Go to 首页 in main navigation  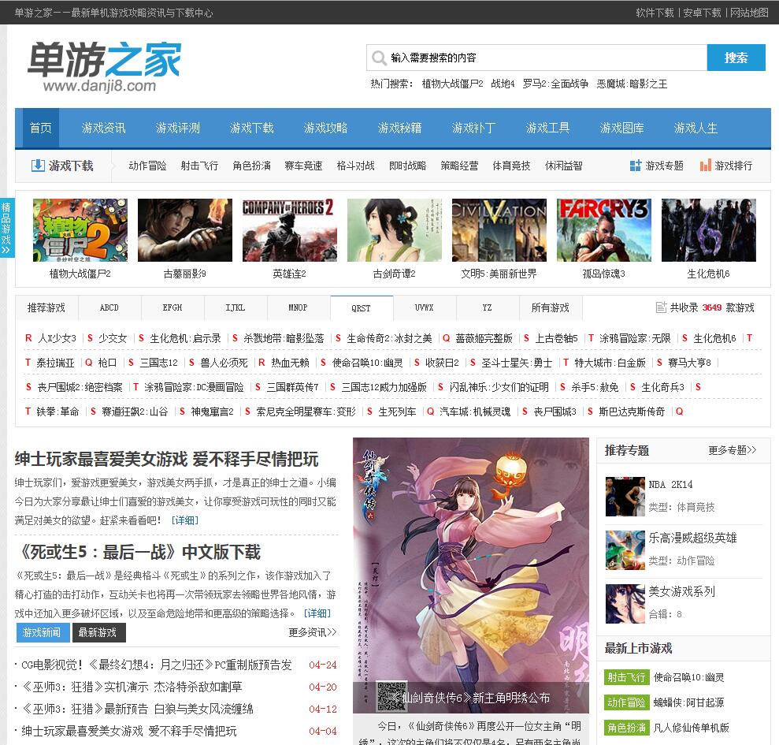[x=41, y=128]
